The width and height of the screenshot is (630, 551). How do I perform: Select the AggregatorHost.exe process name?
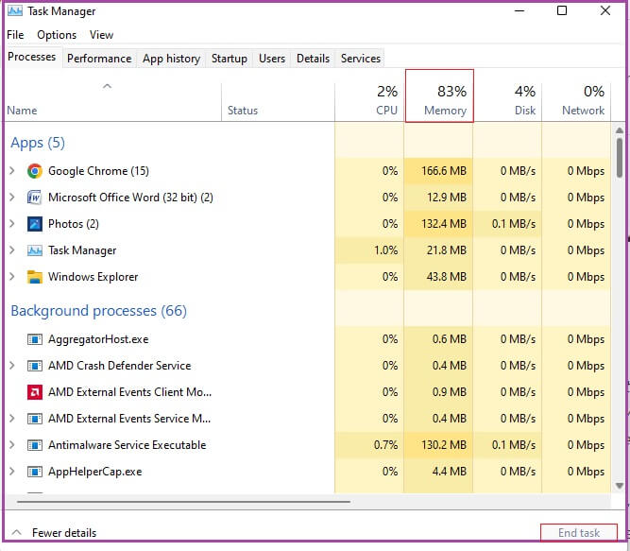pos(98,339)
